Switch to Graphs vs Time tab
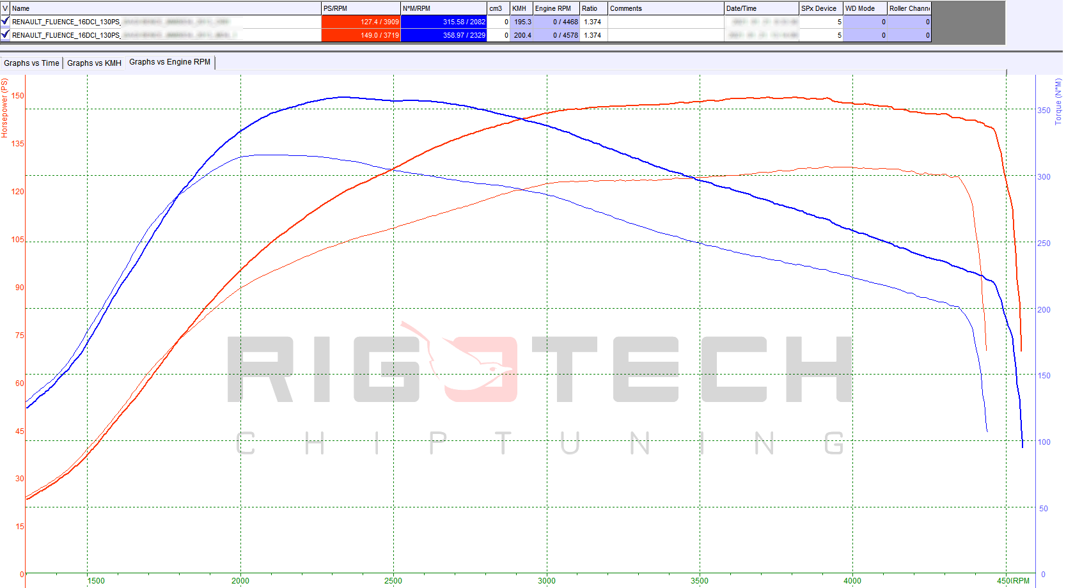The height and width of the screenshot is (588, 1066). point(31,63)
